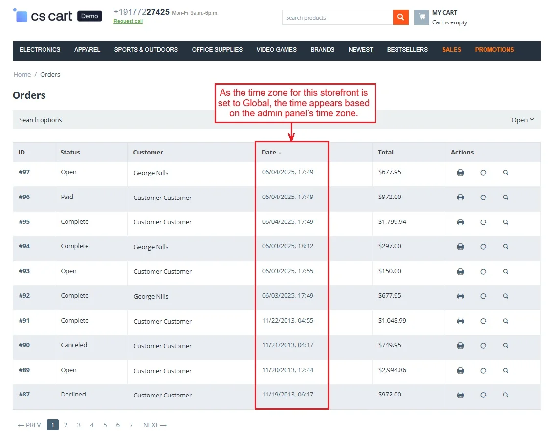Open the My Cart dropdown
552x440 pixels.
coord(444,13)
